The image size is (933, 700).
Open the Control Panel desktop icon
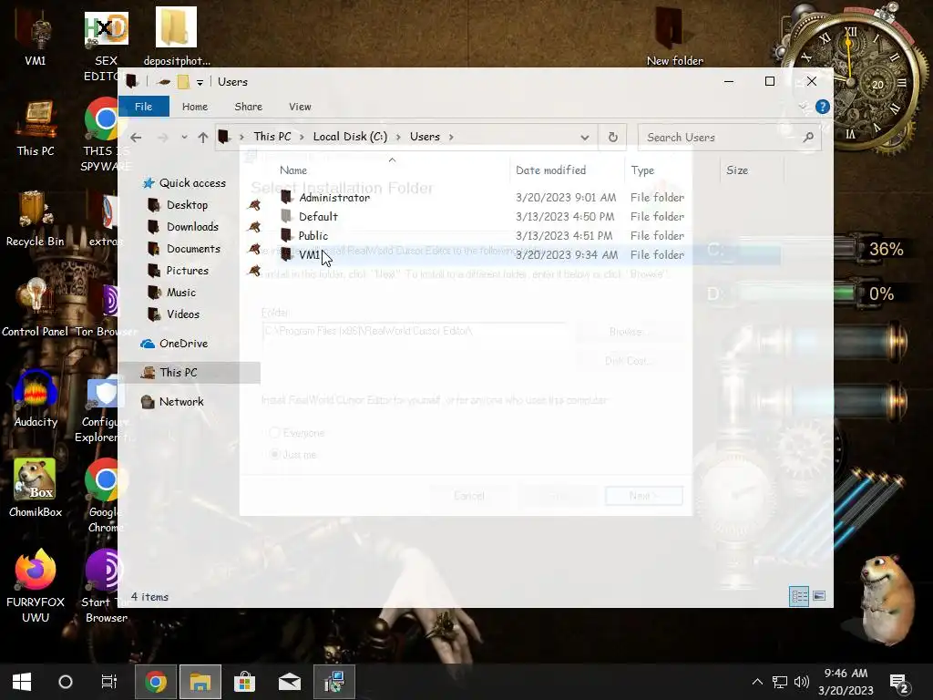[x=36, y=308]
